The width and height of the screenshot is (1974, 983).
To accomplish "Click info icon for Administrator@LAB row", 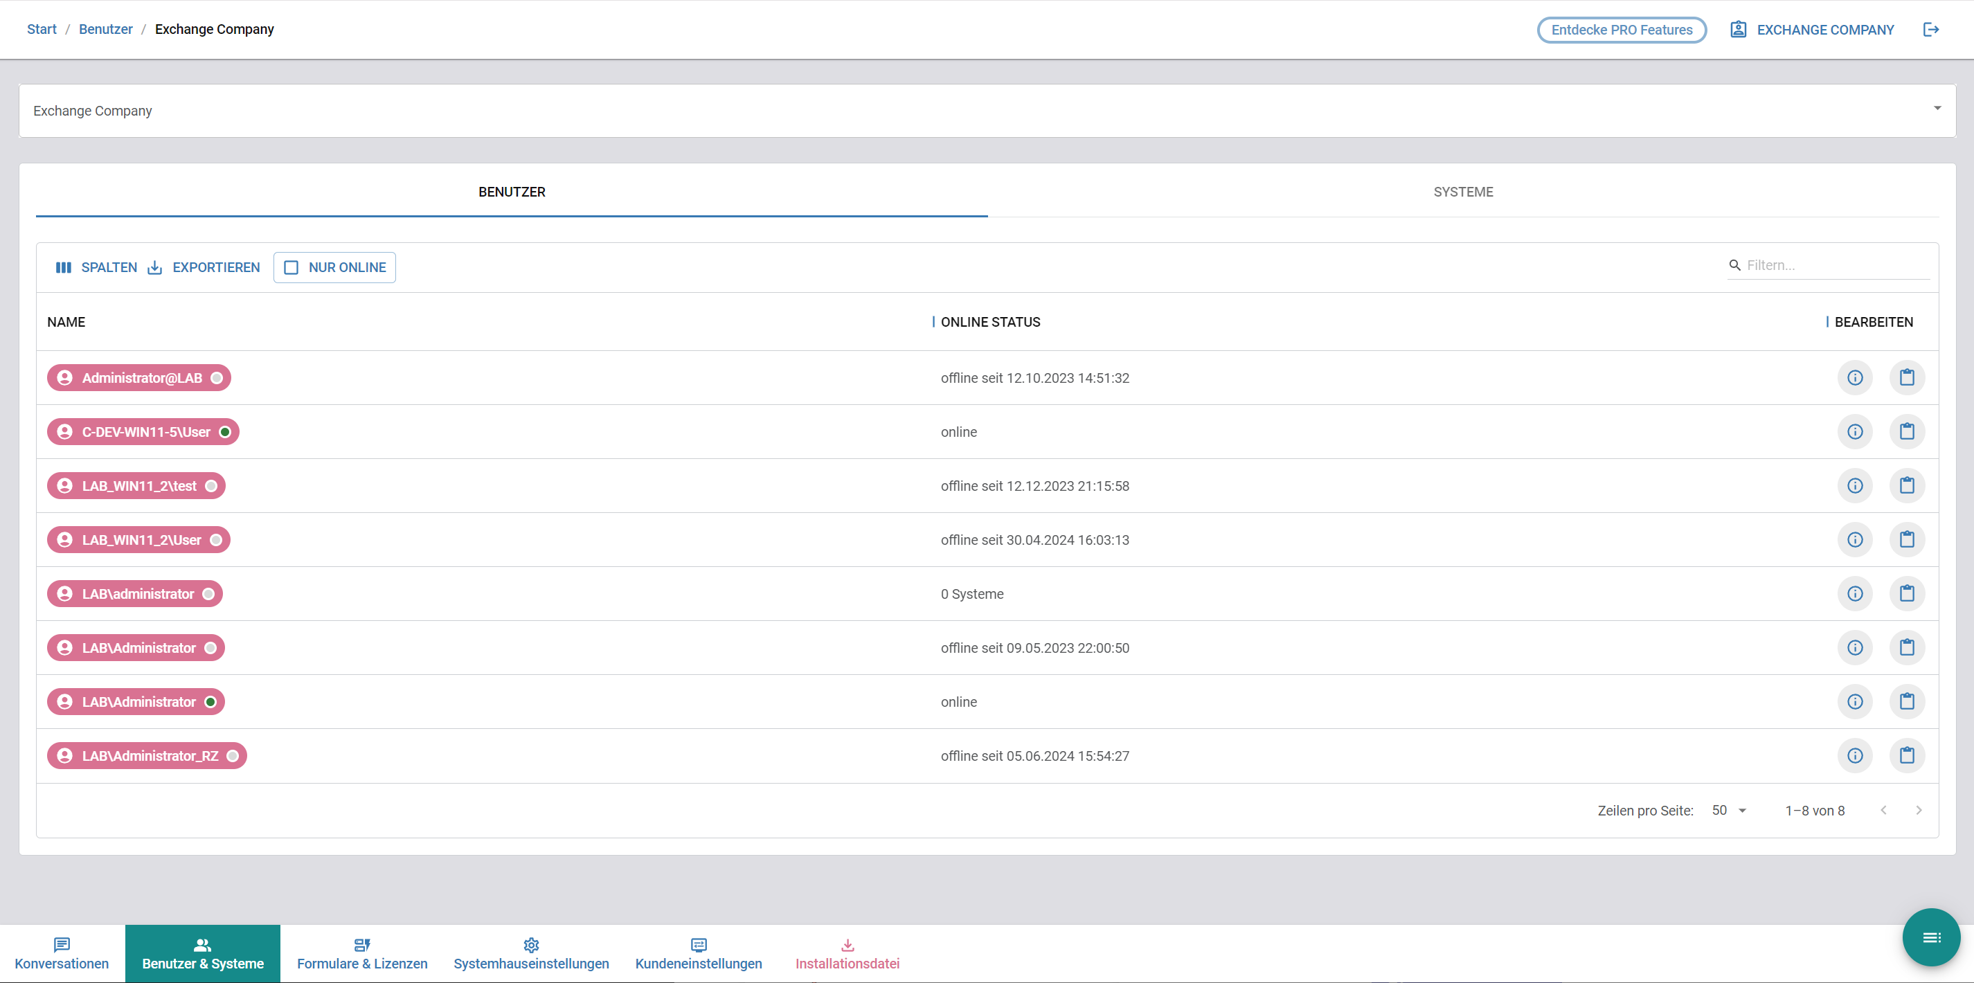I will point(1854,378).
